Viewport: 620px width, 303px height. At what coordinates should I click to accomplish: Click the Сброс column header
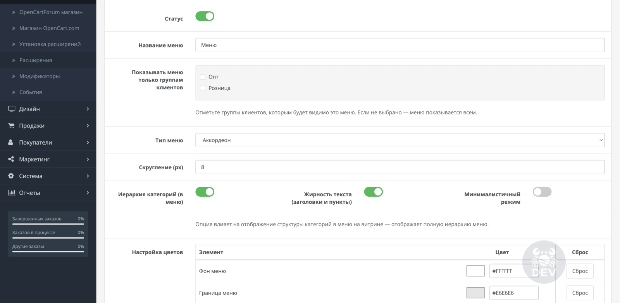click(x=580, y=252)
